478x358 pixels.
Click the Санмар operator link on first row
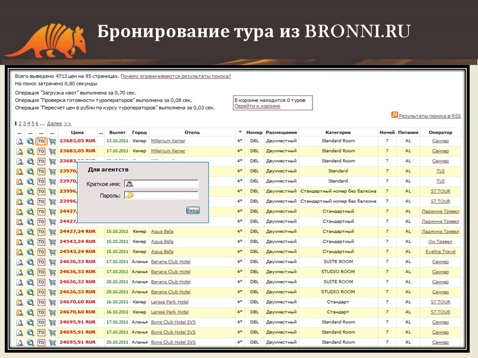coord(440,141)
